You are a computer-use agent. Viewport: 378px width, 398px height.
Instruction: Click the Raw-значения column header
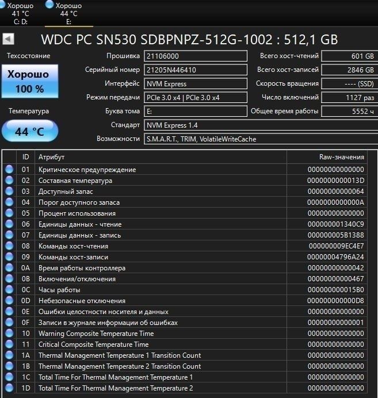(x=327, y=157)
